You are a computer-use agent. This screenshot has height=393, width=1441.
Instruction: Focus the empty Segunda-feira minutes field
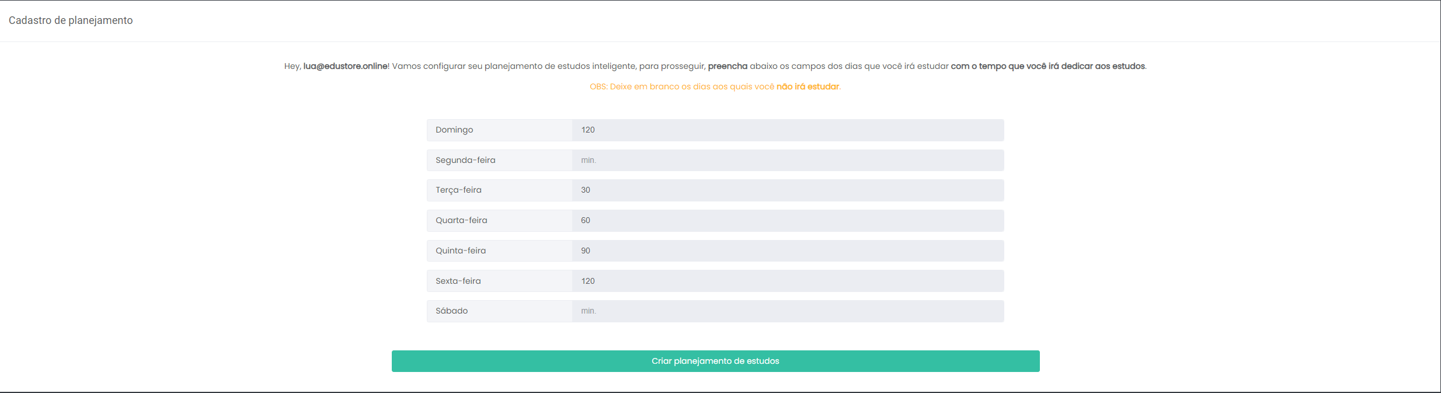pos(787,160)
